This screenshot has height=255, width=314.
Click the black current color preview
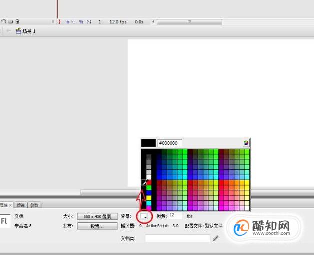coord(148,143)
